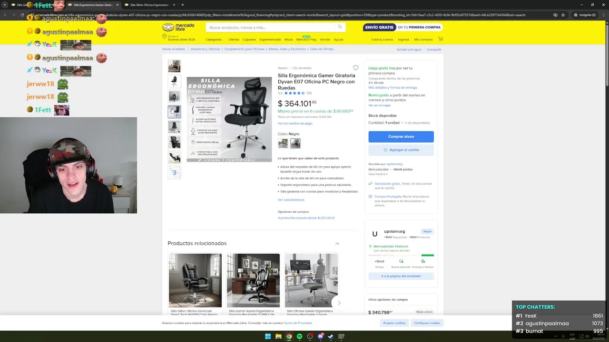Open Spotify from the taskbar
Image resolution: width=609 pixels, height=342 pixels.
[x=299, y=336]
